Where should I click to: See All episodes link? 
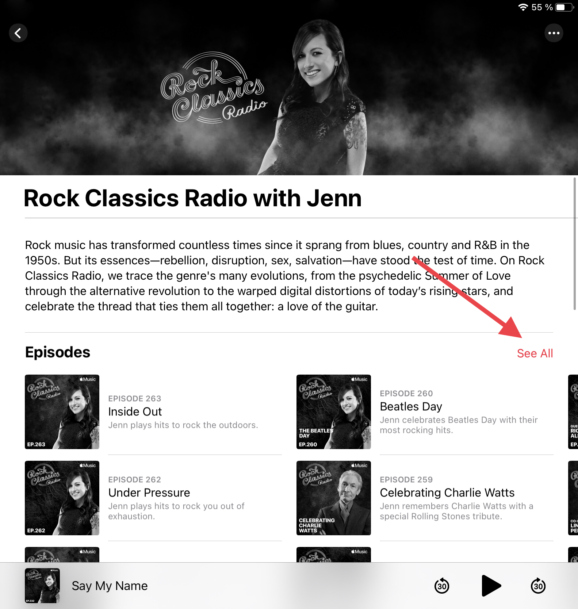(535, 353)
